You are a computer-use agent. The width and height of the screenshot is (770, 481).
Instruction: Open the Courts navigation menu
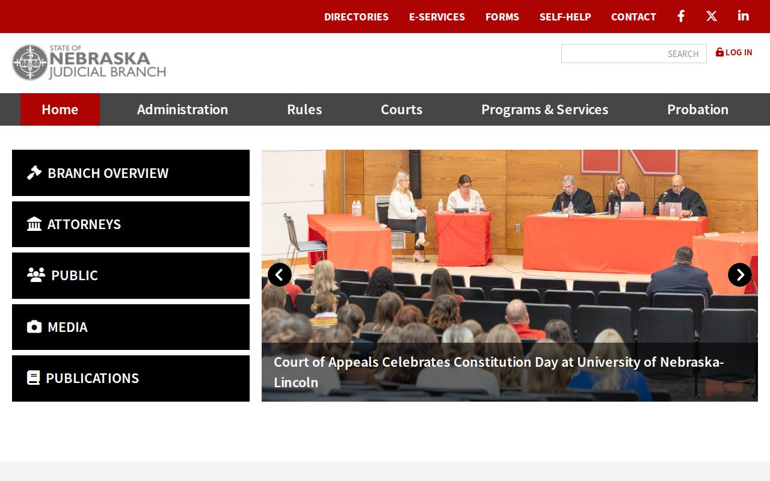pos(402,109)
